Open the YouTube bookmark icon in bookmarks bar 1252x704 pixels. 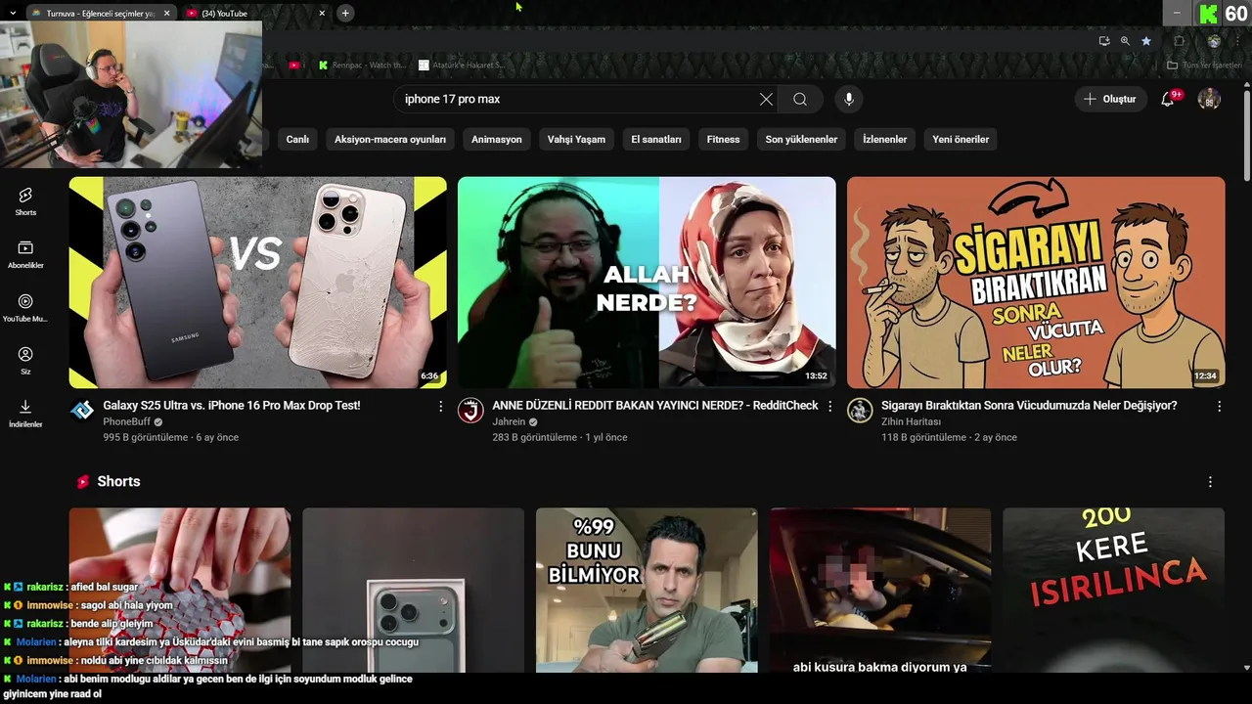(294, 65)
